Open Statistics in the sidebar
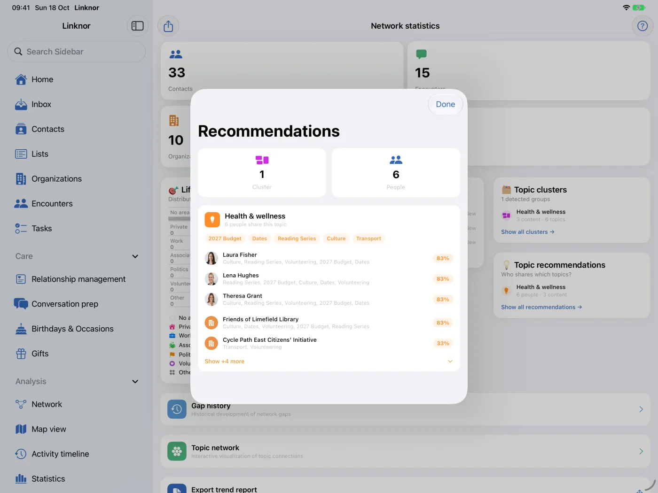 pyautogui.click(x=77, y=479)
